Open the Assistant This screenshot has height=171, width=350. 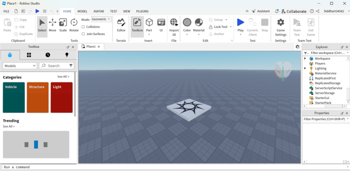261,11
